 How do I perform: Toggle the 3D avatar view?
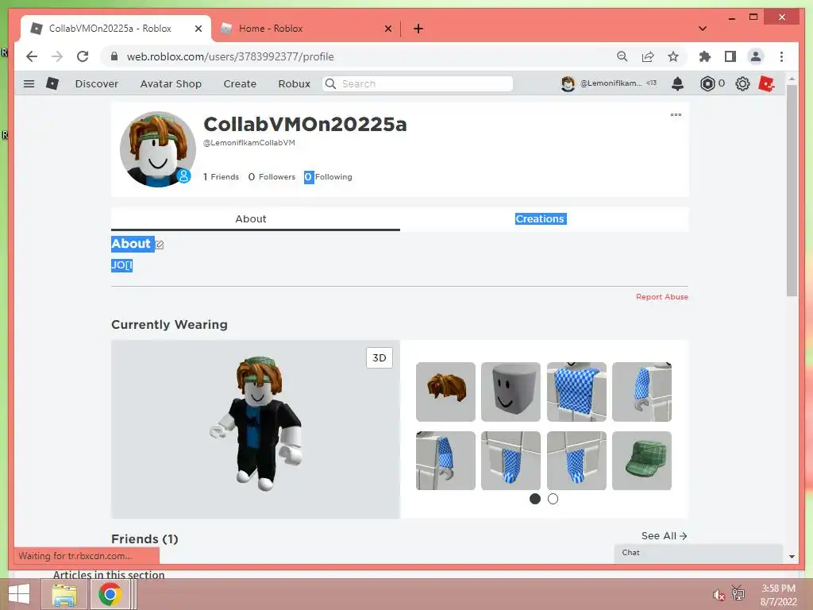coord(380,357)
